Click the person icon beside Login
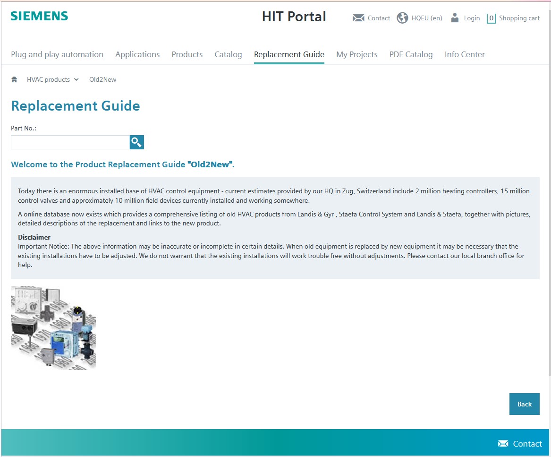551x457 pixels. 455,18
